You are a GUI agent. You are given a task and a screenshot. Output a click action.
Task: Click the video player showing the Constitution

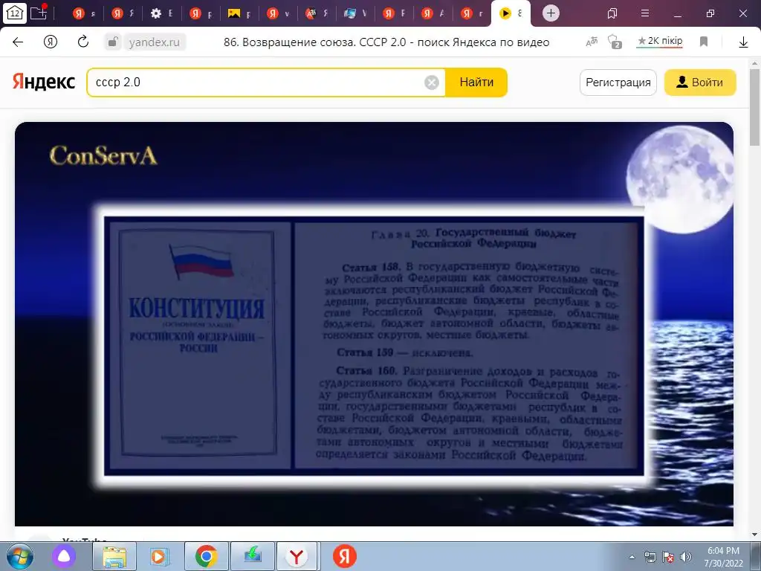[374, 324]
